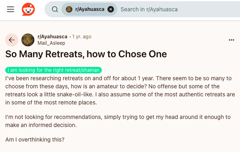
Task: Open the community avatar beside the post
Action: 28,40
